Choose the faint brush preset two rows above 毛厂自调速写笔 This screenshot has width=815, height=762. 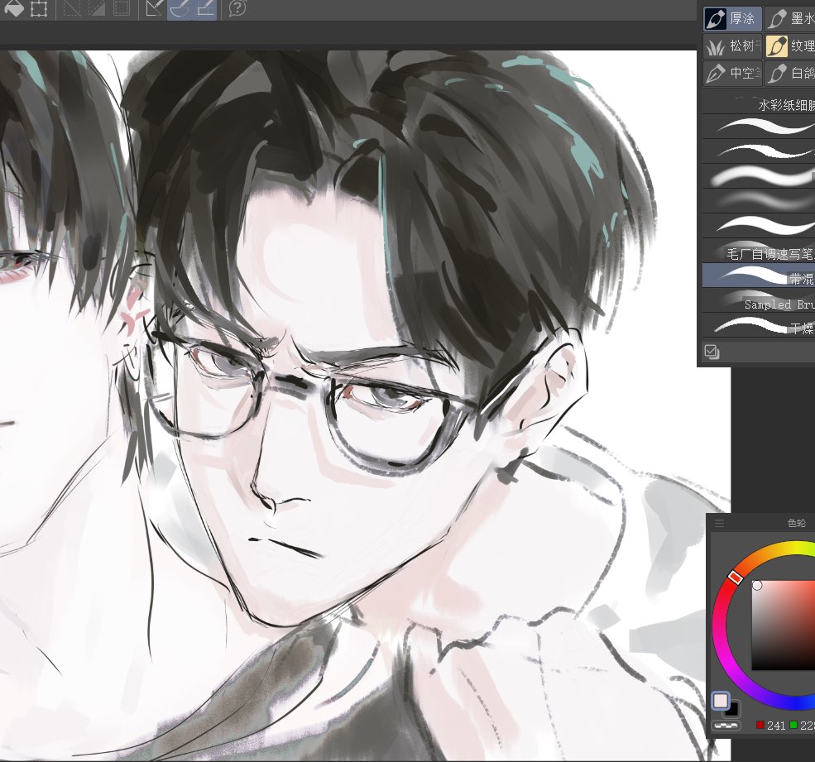tap(759, 201)
